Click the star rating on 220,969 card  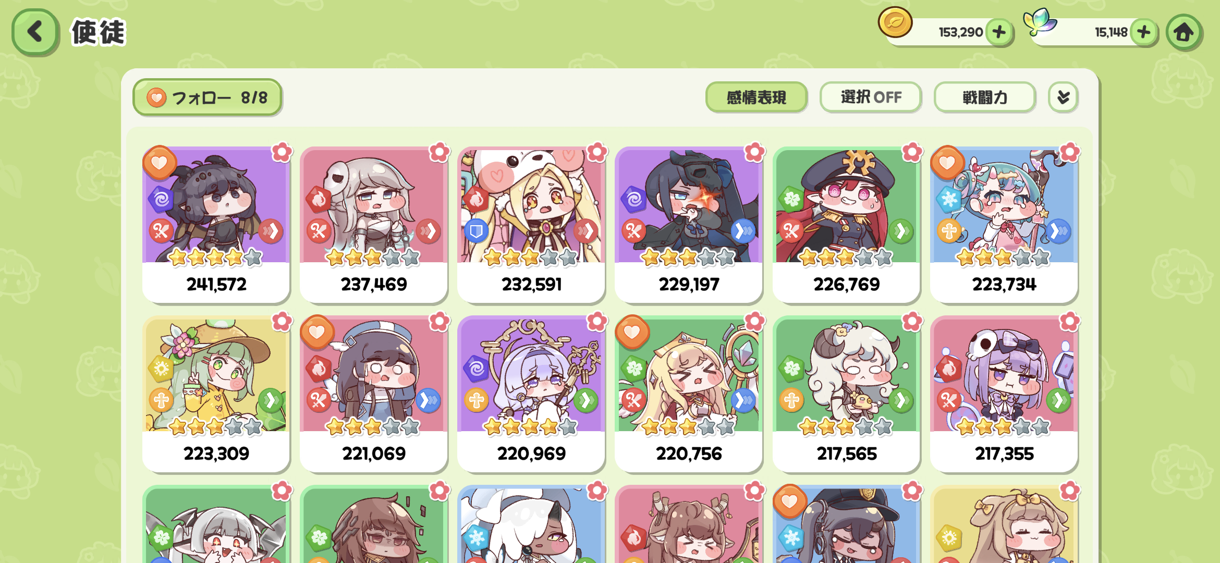coord(531,427)
